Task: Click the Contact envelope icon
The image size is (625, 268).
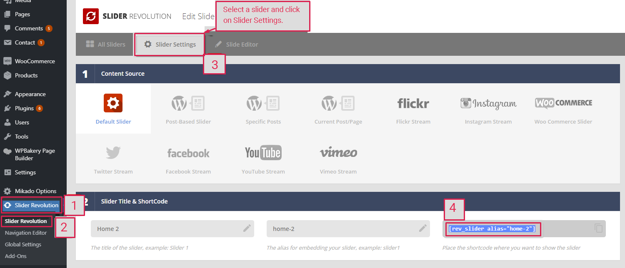Action: (7, 42)
